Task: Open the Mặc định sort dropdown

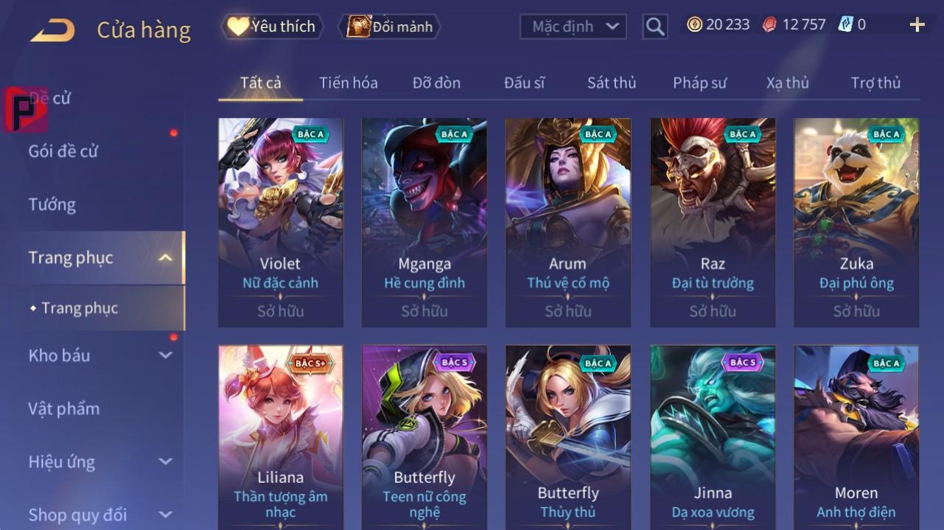Action: click(x=573, y=27)
